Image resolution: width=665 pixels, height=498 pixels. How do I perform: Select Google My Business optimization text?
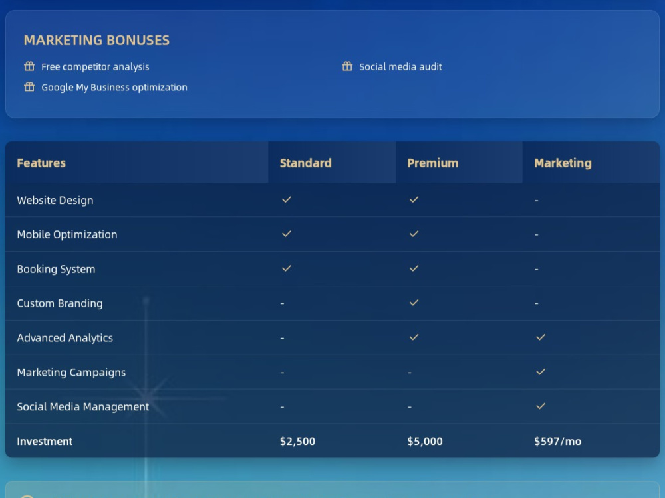pos(114,87)
